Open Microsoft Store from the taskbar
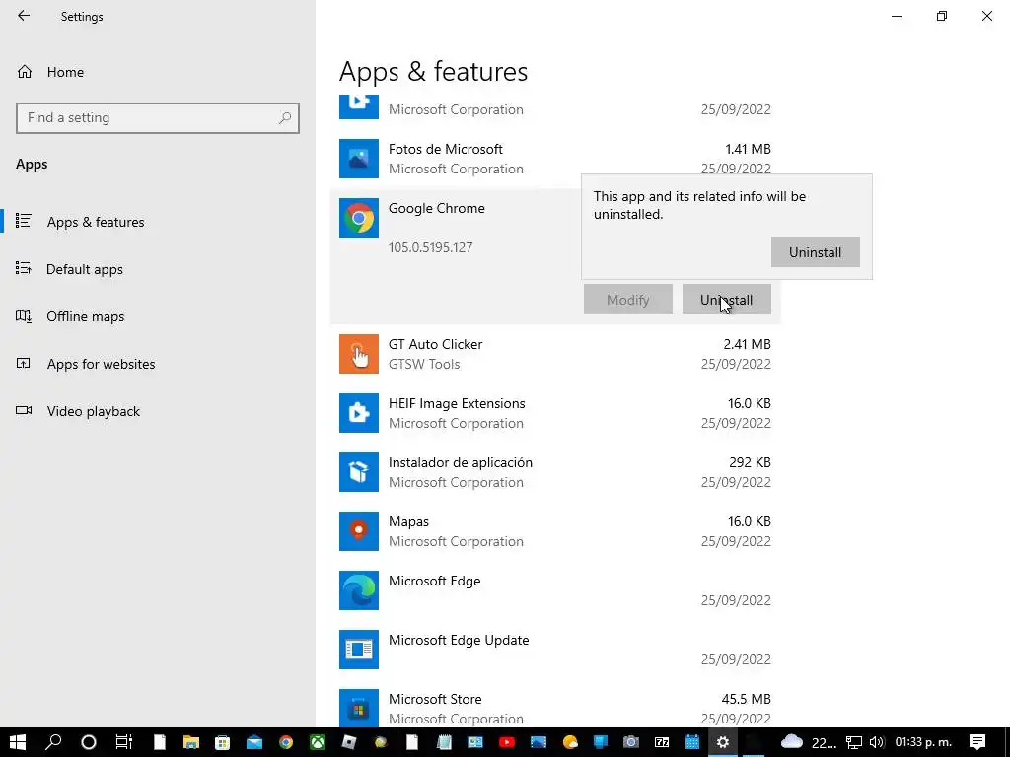This screenshot has height=757, width=1010. tap(222, 742)
